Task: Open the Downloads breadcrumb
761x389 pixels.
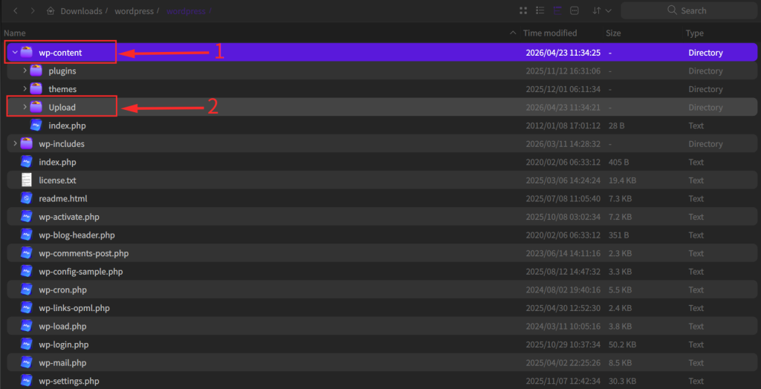Action: (x=82, y=10)
